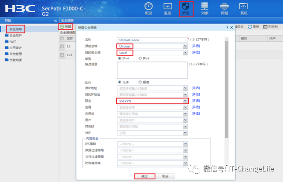Click 多选 link next to 服务
283x182 pixels.
click(196, 101)
